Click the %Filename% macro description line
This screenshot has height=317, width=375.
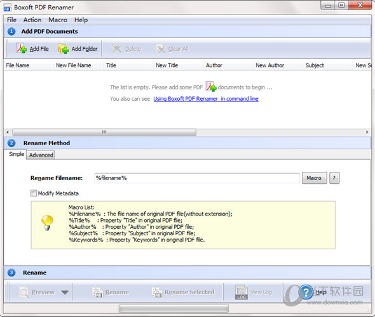coord(151,214)
